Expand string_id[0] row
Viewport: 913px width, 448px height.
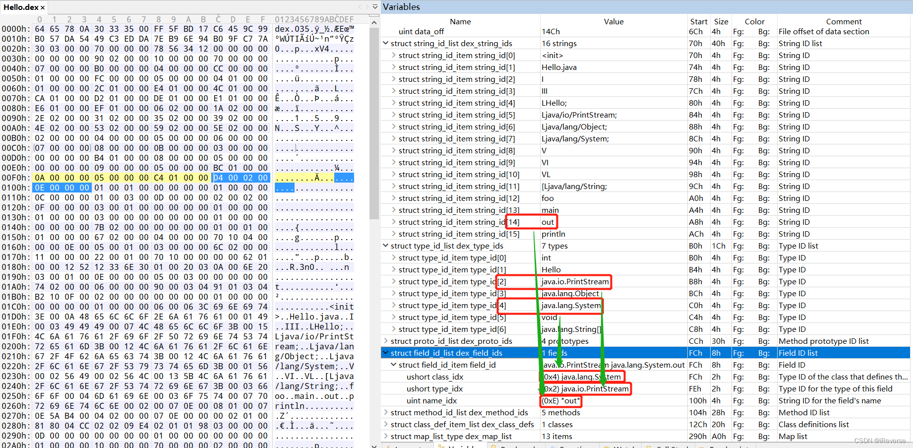click(393, 55)
